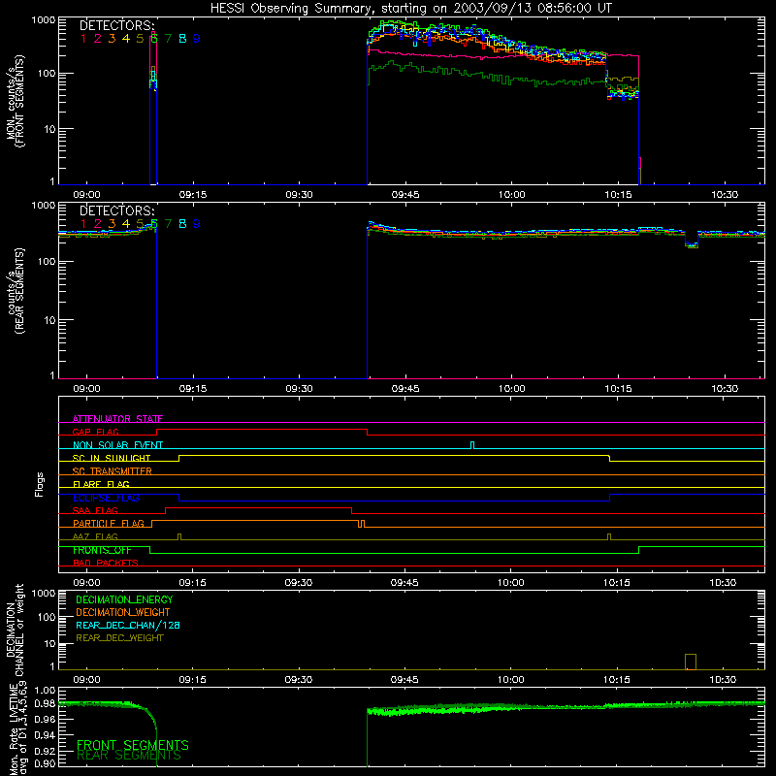Viewport: 776px width, 776px height.
Task: Click detector 7 label in rear segments legend
Action: pyautogui.click(x=168, y=224)
